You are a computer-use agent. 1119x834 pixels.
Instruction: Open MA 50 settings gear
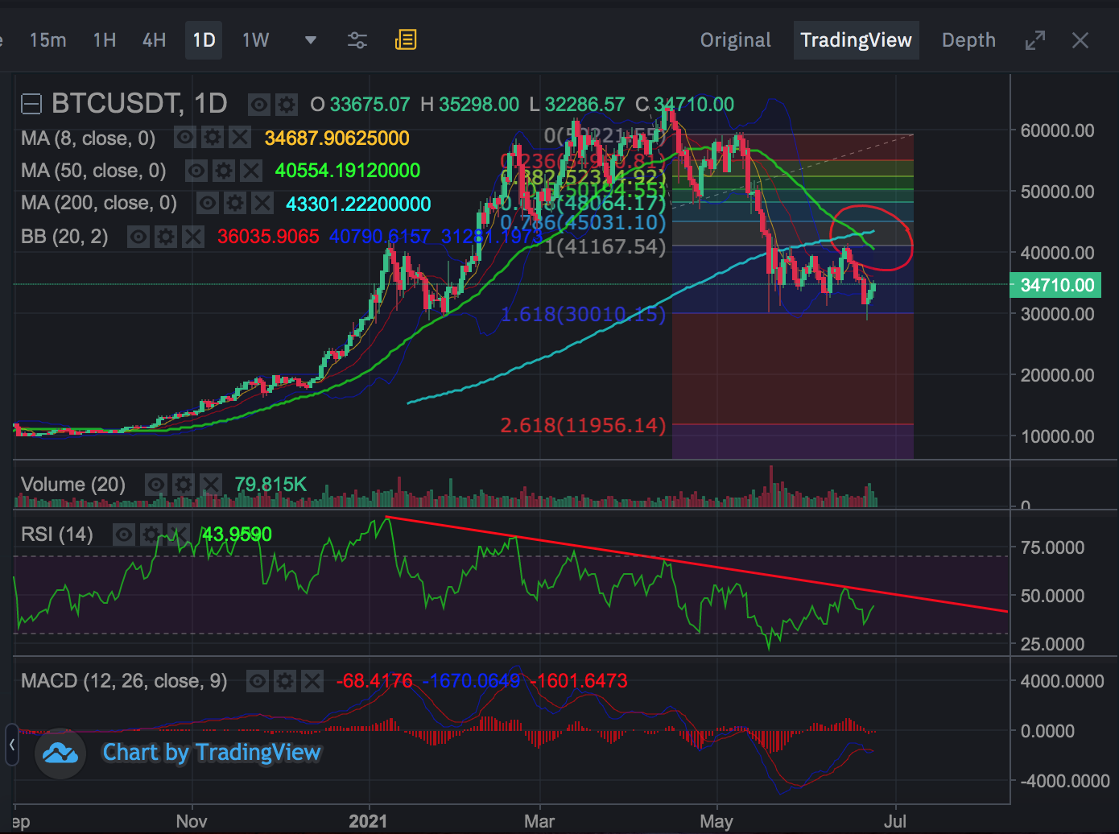224,171
